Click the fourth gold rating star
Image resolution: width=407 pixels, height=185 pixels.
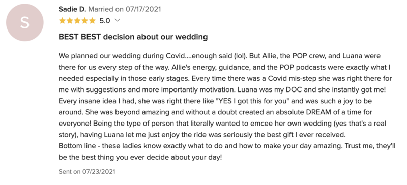pyautogui.click(x=85, y=21)
